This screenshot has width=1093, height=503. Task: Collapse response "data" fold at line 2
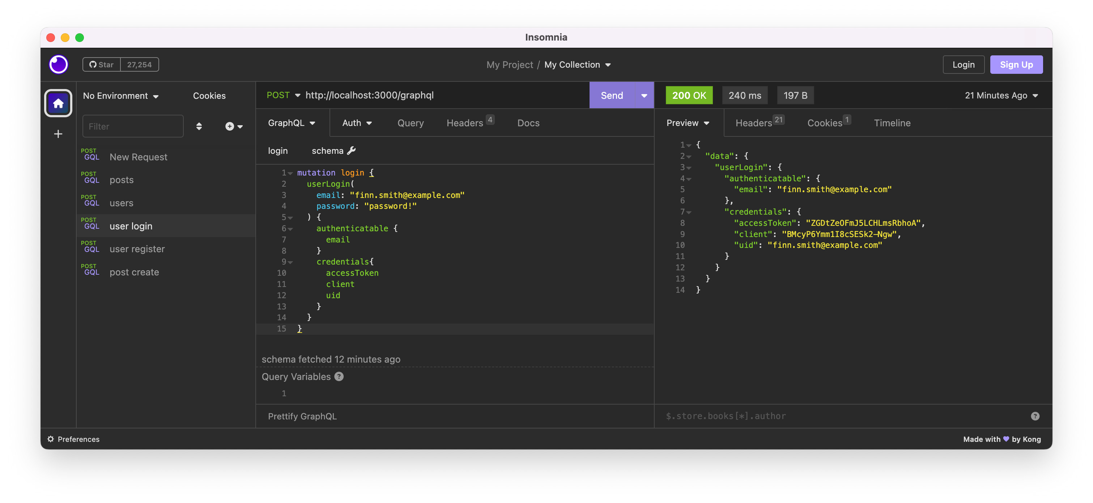click(689, 157)
